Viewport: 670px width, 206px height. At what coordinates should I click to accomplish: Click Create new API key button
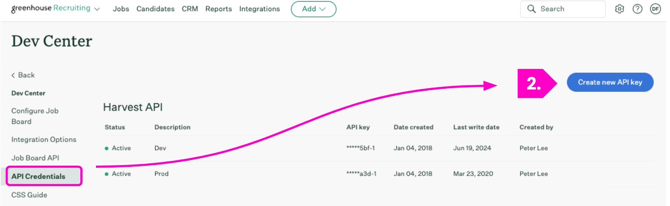[610, 82]
